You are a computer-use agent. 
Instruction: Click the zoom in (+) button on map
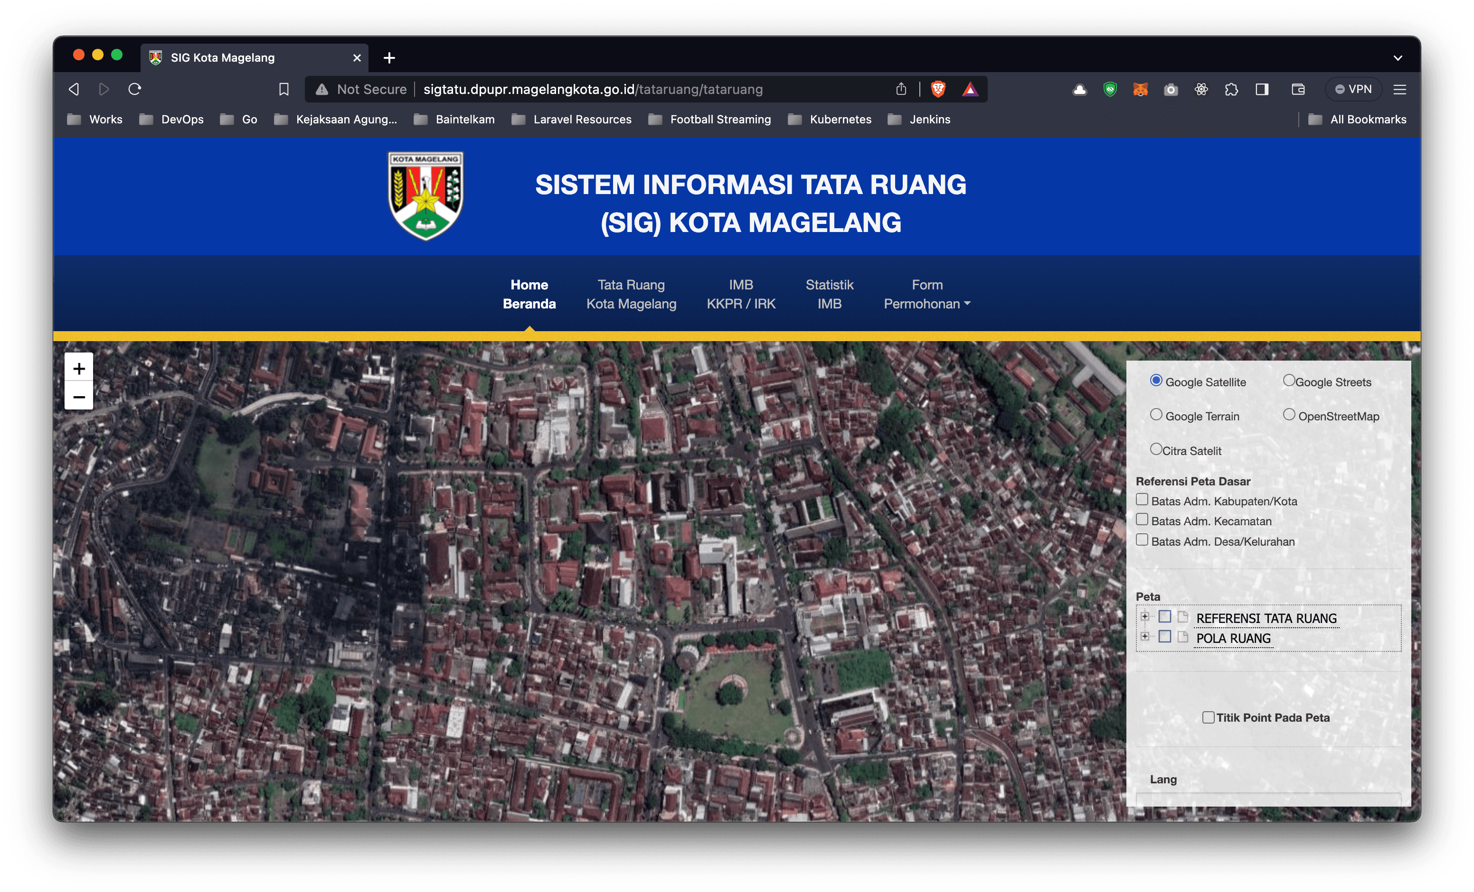point(79,368)
